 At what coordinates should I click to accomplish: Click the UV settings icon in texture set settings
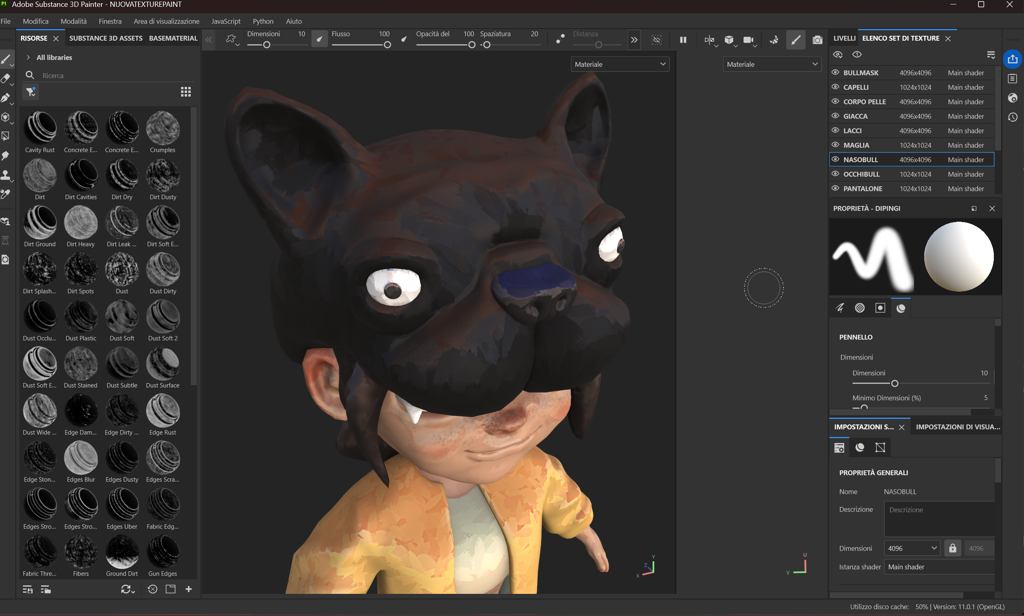click(880, 447)
